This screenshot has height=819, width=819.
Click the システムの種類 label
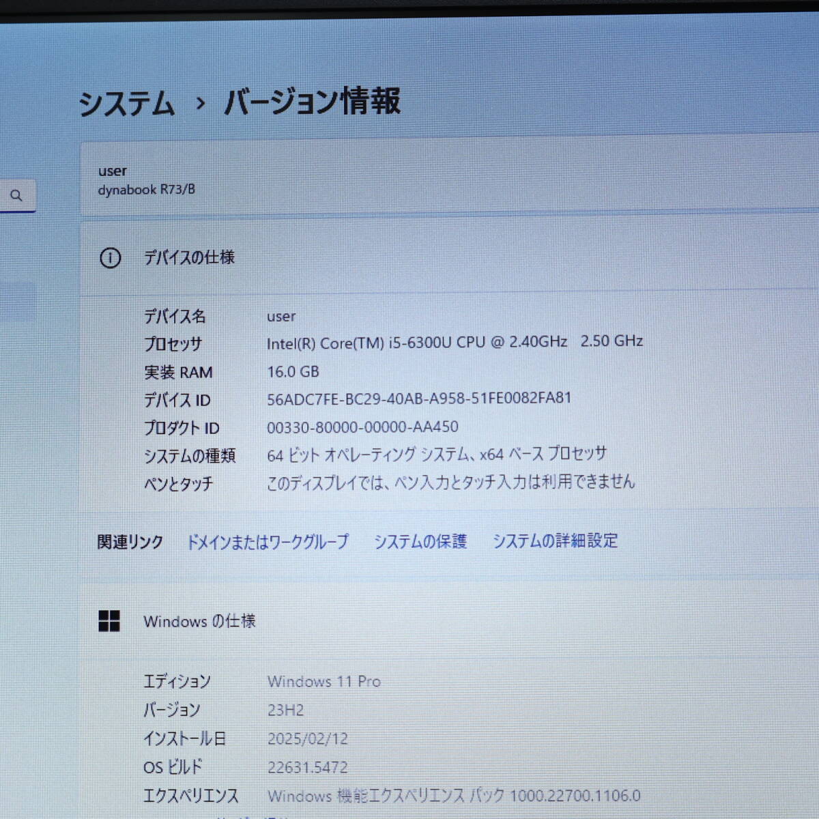[190, 455]
